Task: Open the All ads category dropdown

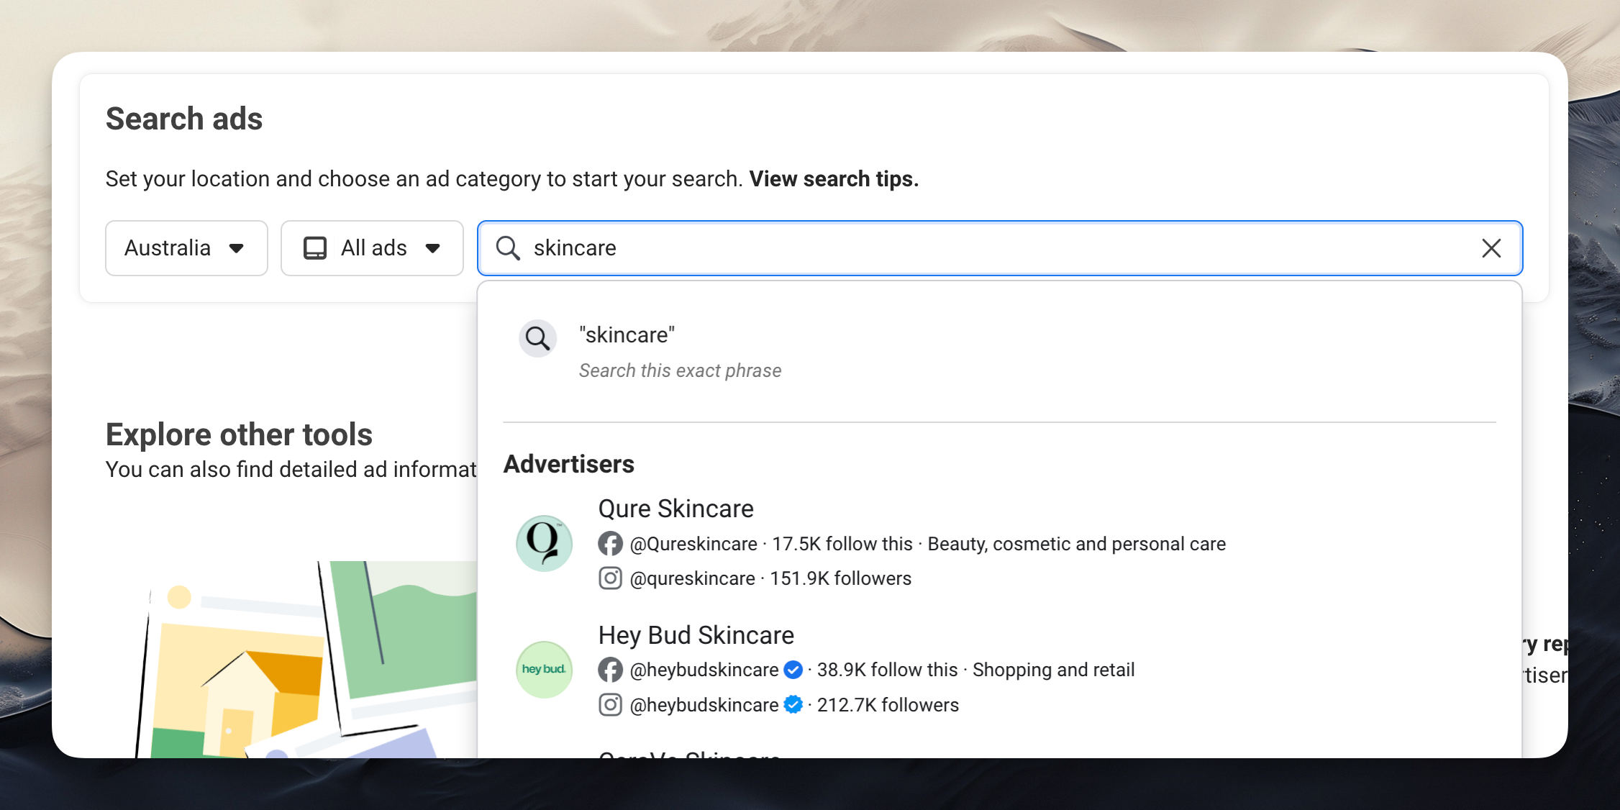Action: pyautogui.click(x=372, y=248)
